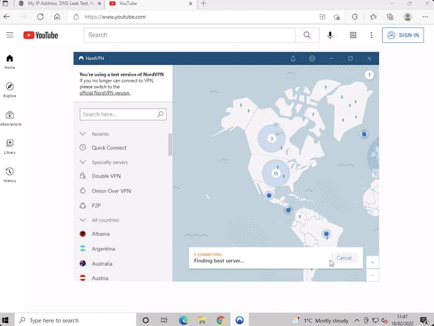Open YouTube settings three-dot menu
This screenshot has width=434, height=326.
371,35
